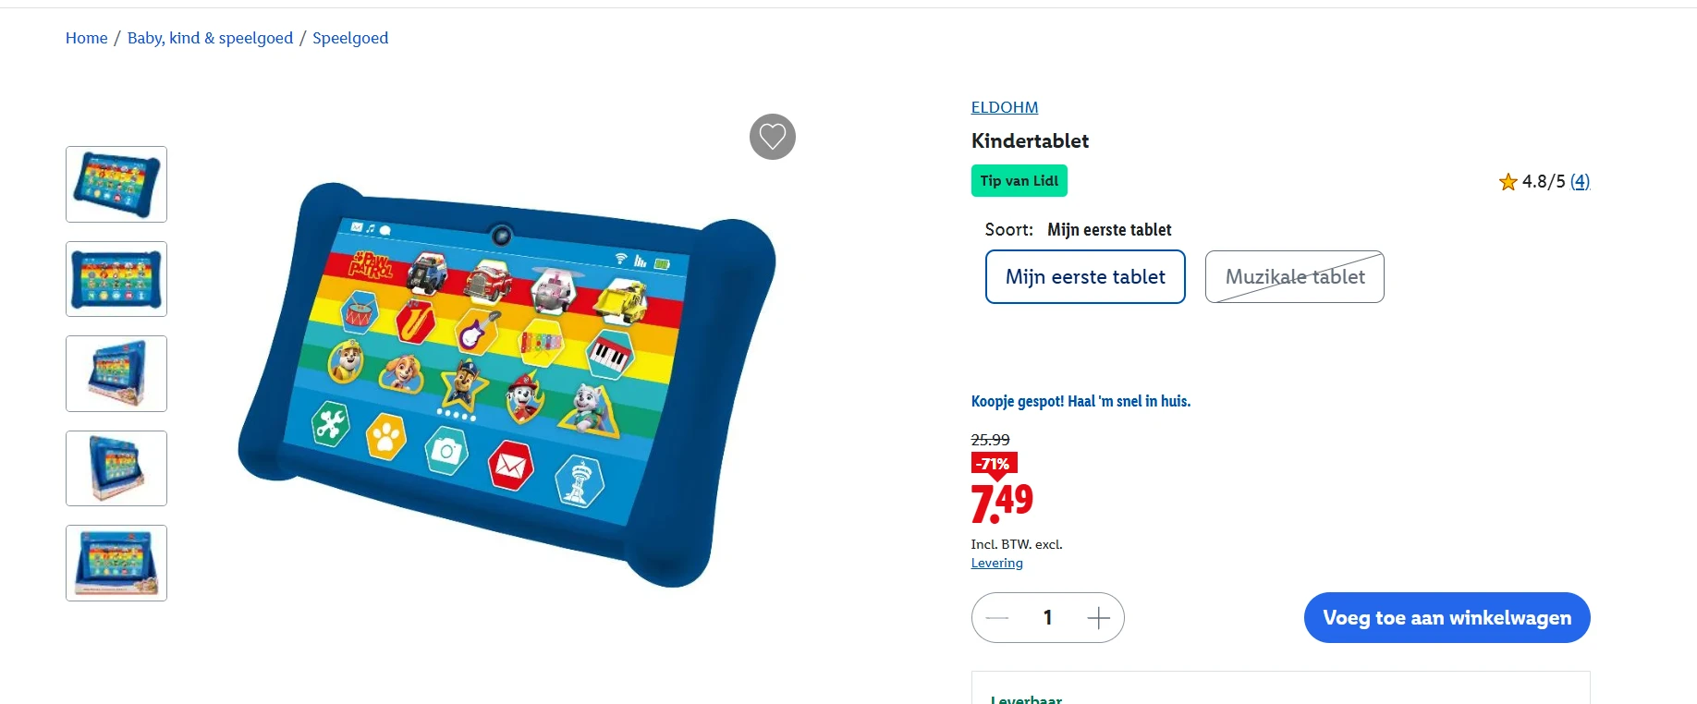Click the star rating icon
This screenshot has height=704, width=1697.
1508,181
